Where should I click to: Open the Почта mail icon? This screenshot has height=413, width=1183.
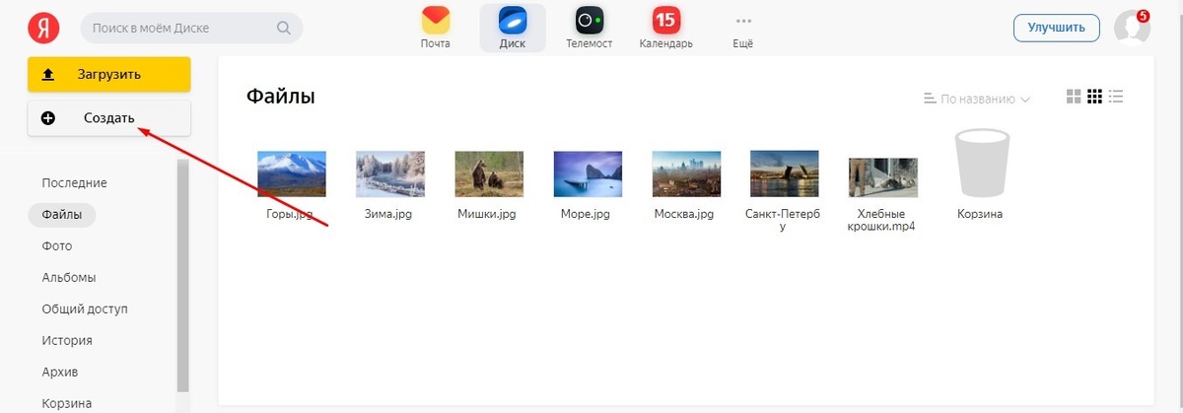tap(435, 21)
